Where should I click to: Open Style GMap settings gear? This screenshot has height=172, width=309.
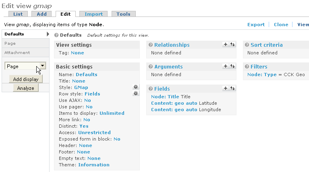[x=136, y=87]
